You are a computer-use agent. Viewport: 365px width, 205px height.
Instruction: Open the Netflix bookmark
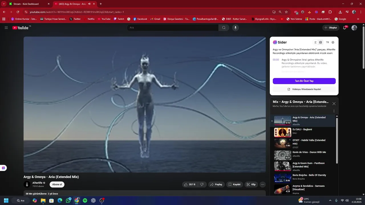(89, 19)
